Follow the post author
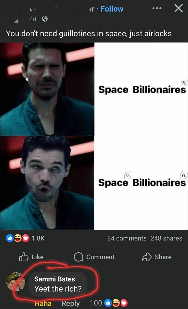The width and height of the screenshot is (188, 309). coord(112,9)
